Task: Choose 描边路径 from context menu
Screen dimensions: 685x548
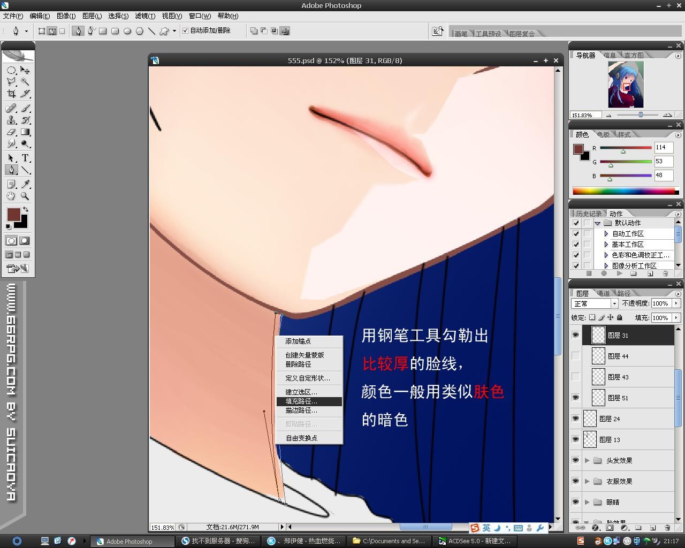Action: click(x=309, y=410)
